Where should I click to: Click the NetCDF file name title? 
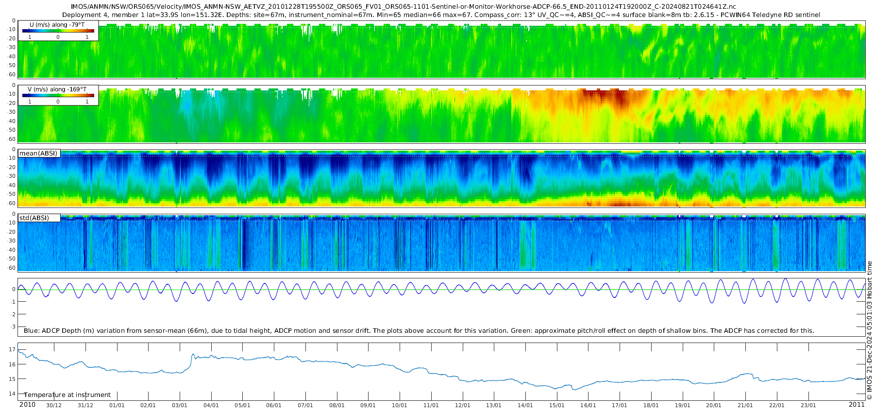(x=403, y=7)
